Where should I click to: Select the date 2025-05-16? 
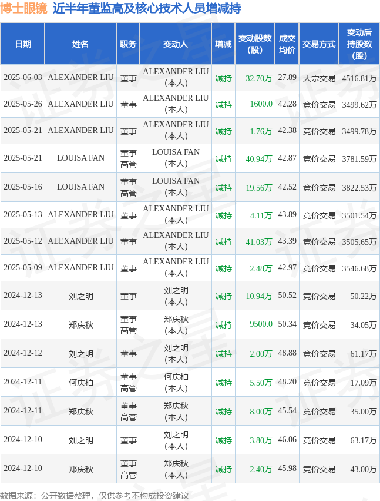pyautogui.click(x=23, y=187)
